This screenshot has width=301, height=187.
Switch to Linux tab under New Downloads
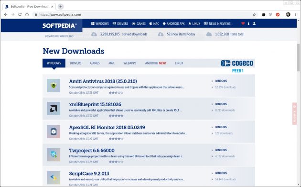179,63
